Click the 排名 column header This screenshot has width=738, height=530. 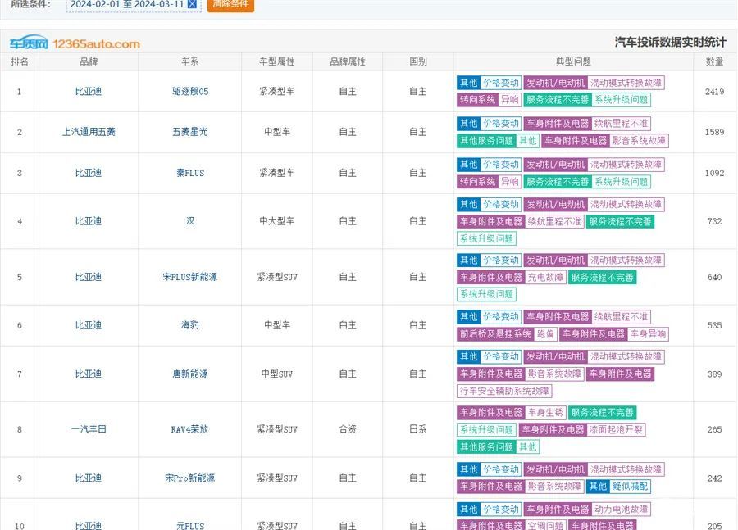20,61
